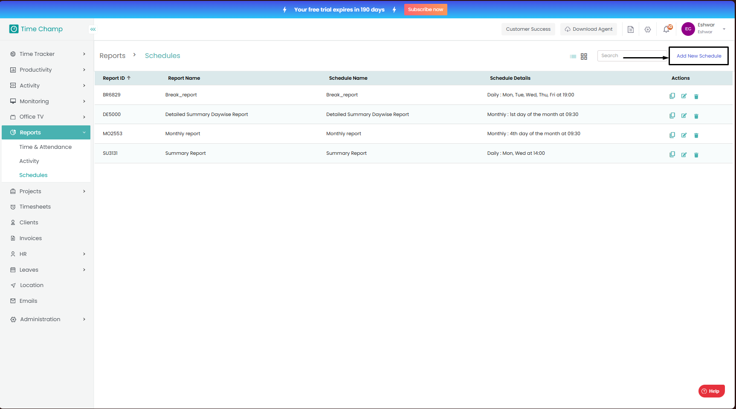Expand the Monitoring menu
The image size is (736, 409).
[x=84, y=101]
